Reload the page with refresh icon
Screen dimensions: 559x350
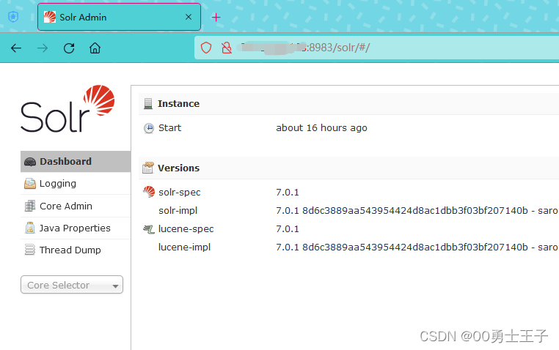(69, 48)
